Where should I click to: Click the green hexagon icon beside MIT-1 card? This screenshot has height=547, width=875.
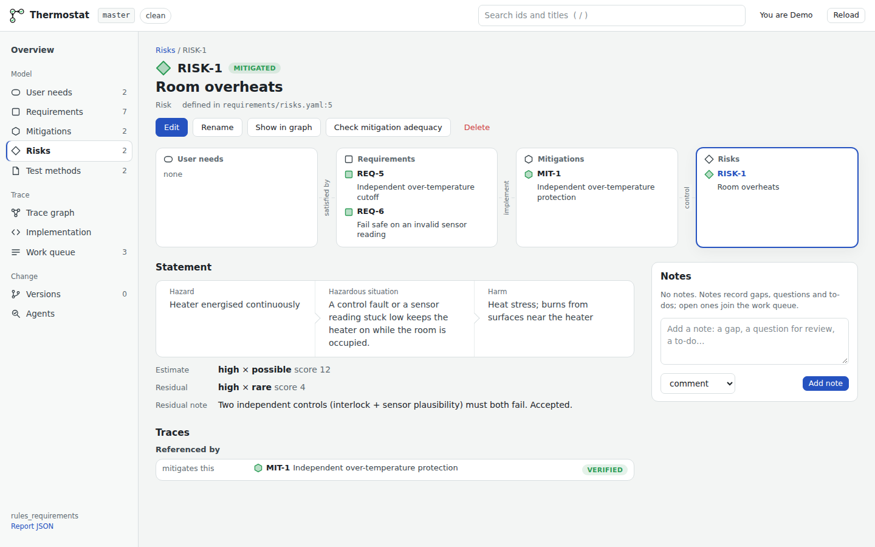(529, 174)
